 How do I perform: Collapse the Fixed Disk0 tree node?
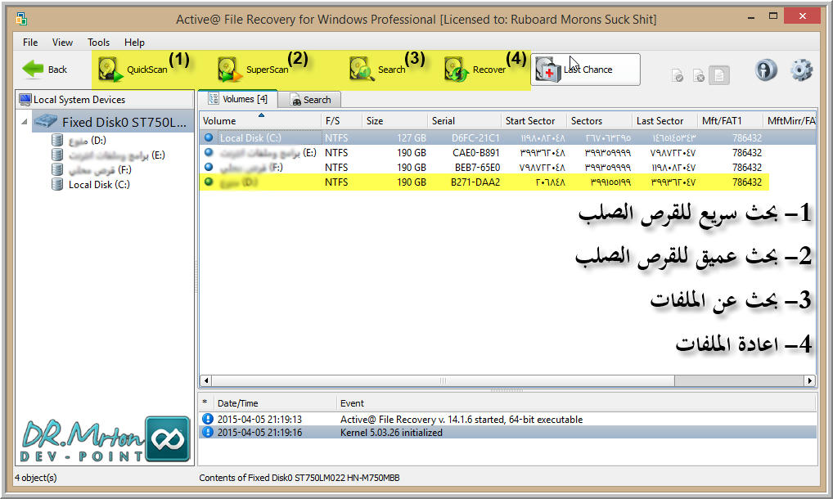tap(24, 122)
